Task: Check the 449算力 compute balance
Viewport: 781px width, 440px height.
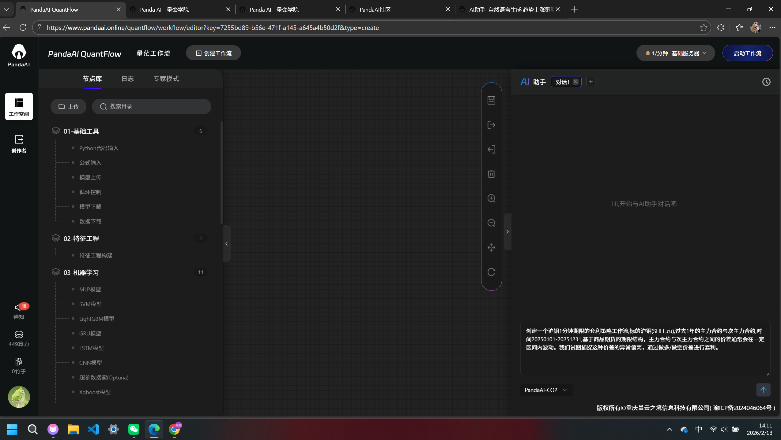Action: click(x=19, y=338)
